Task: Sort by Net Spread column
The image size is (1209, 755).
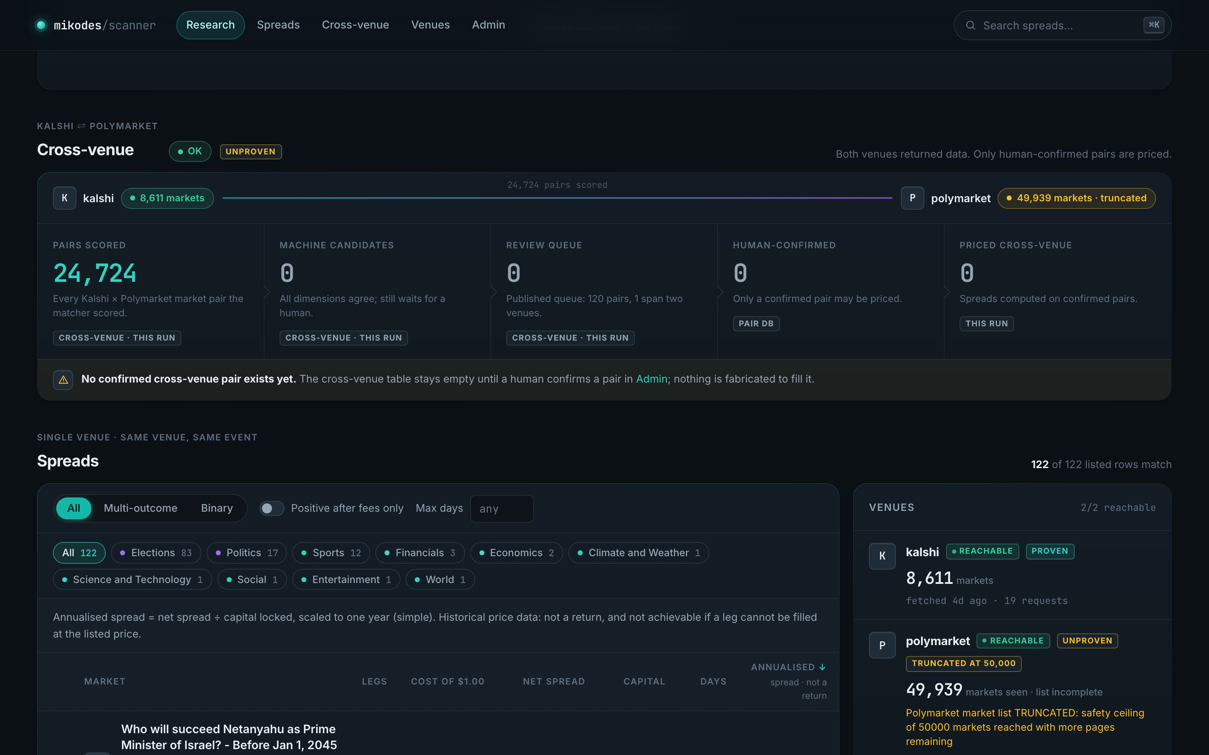Action: [554, 682]
